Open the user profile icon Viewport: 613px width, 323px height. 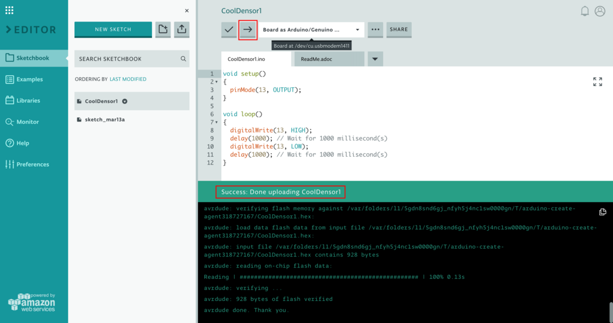pyautogui.click(x=600, y=11)
